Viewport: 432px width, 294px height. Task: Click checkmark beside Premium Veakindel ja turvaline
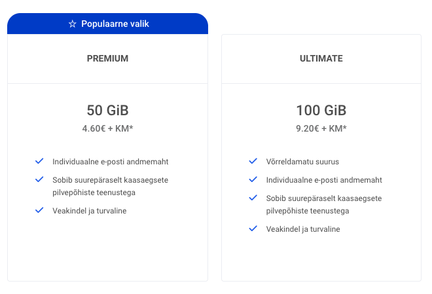(x=39, y=210)
